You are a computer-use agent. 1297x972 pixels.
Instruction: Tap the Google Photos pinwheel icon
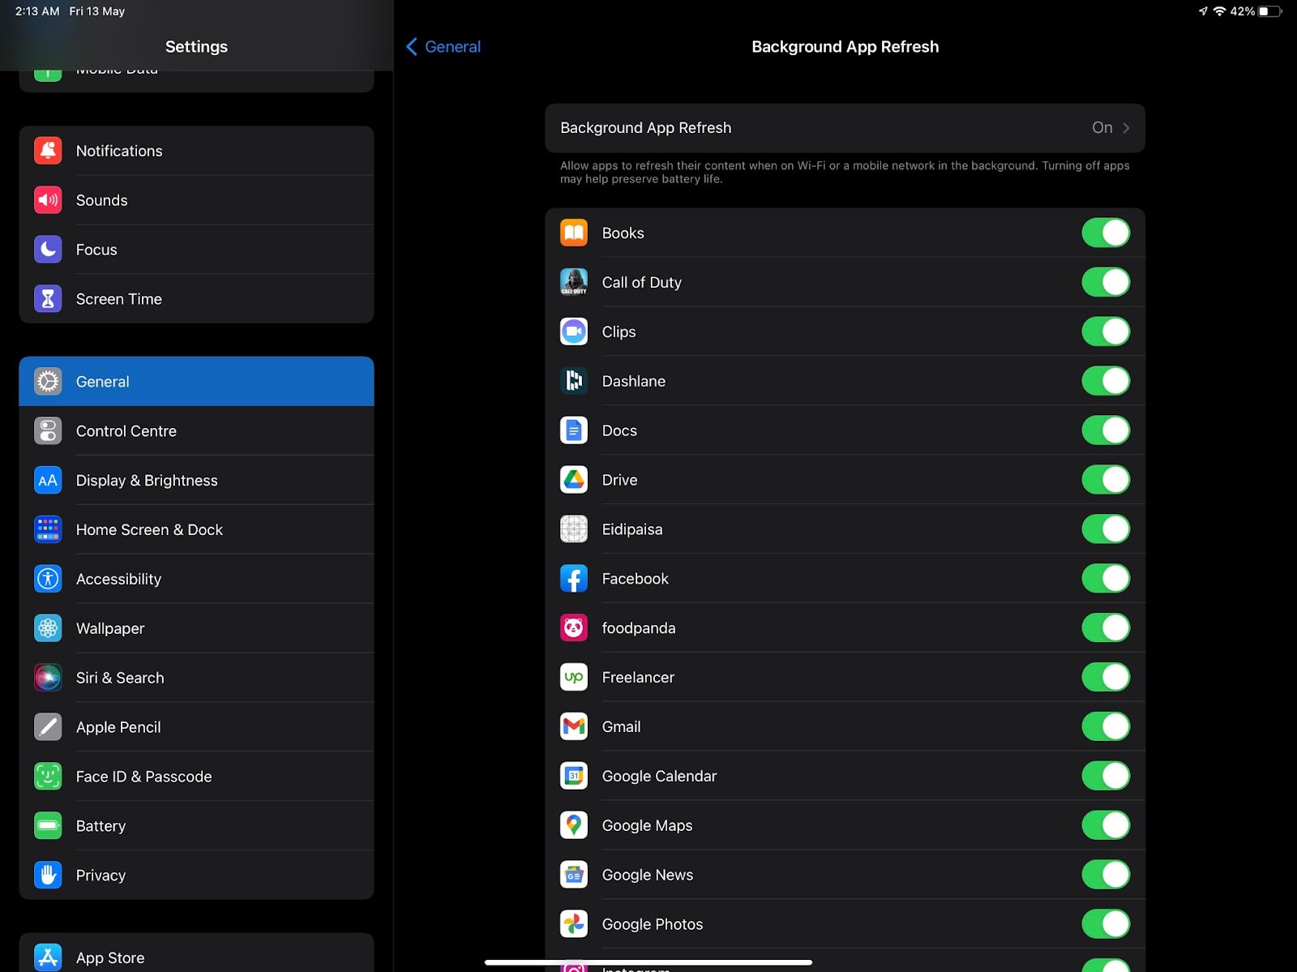(574, 925)
